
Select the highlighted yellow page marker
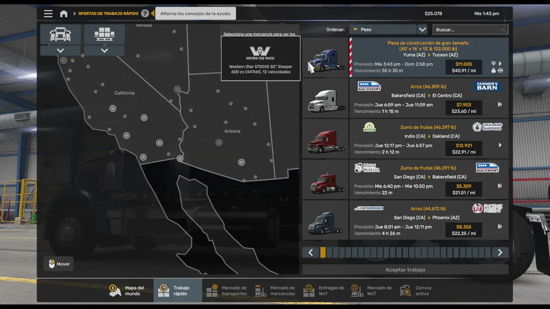click(x=323, y=253)
